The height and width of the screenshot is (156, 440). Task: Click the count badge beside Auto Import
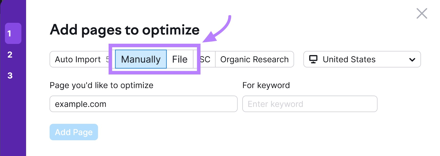tap(108, 59)
